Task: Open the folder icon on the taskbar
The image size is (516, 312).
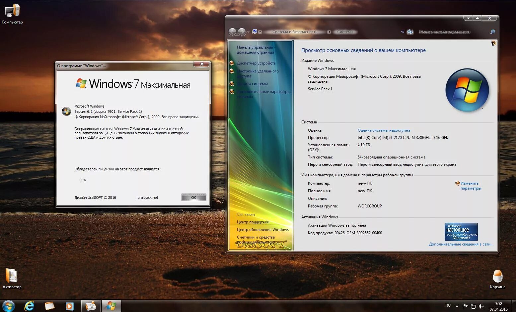Action: coord(49,306)
